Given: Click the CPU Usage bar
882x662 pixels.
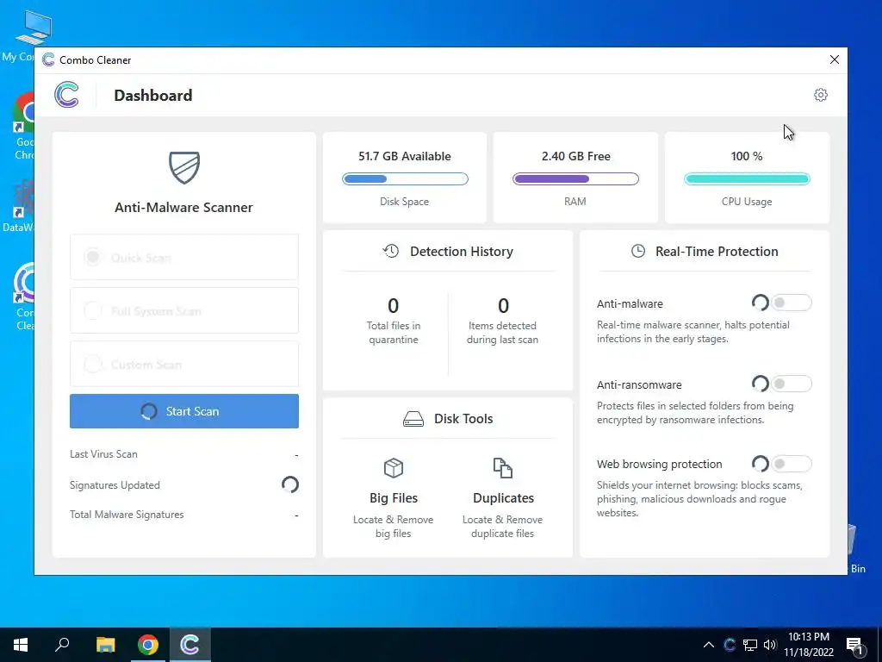Looking at the screenshot, I should pyautogui.click(x=747, y=179).
